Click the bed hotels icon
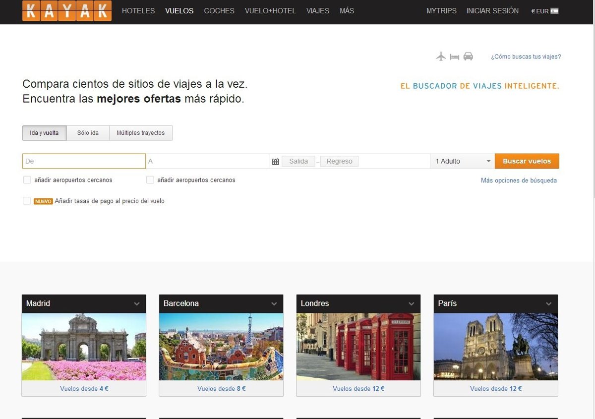Screen dimensions: 595x419 click(x=455, y=57)
